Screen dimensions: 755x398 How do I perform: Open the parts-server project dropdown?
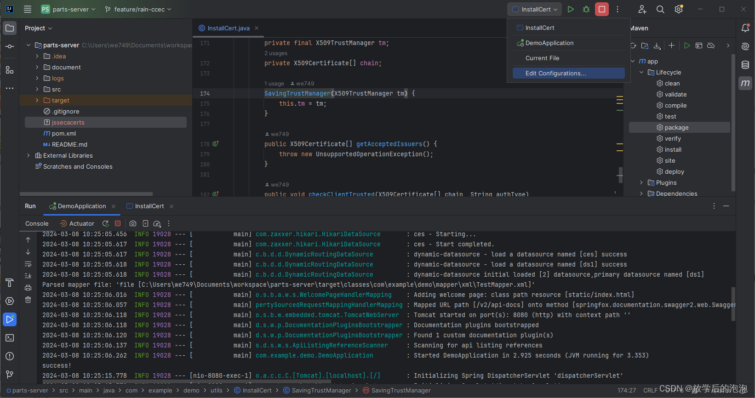69,9
